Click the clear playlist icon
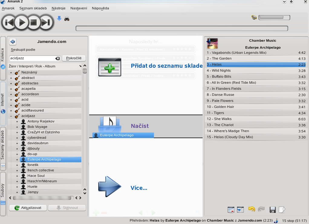309x224 pixels. (x=231, y=209)
